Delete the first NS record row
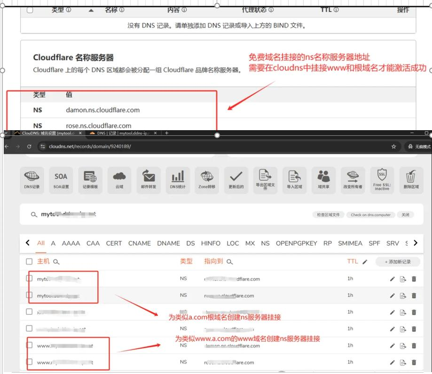This screenshot has height=374, width=432. [x=414, y=279]
